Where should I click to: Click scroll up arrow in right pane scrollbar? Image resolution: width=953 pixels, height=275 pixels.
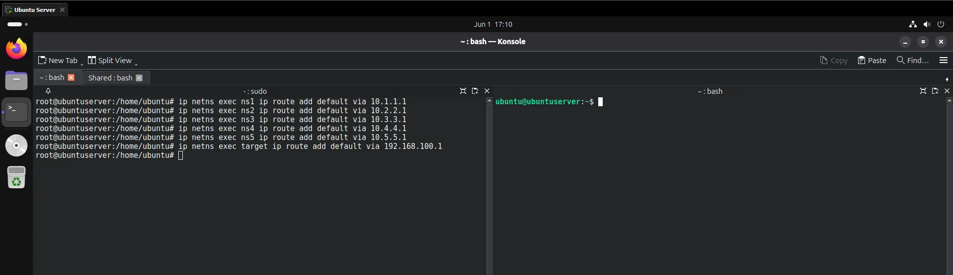click(949, 100)
